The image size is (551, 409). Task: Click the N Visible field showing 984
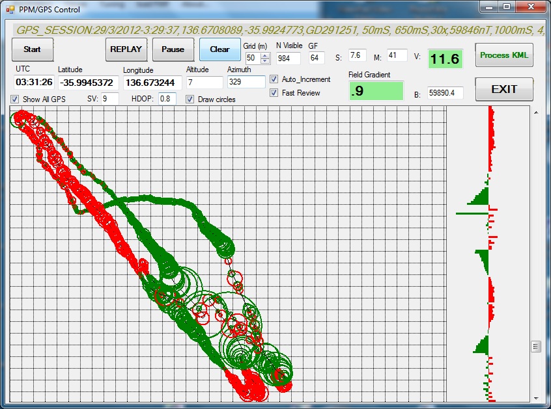288,59
